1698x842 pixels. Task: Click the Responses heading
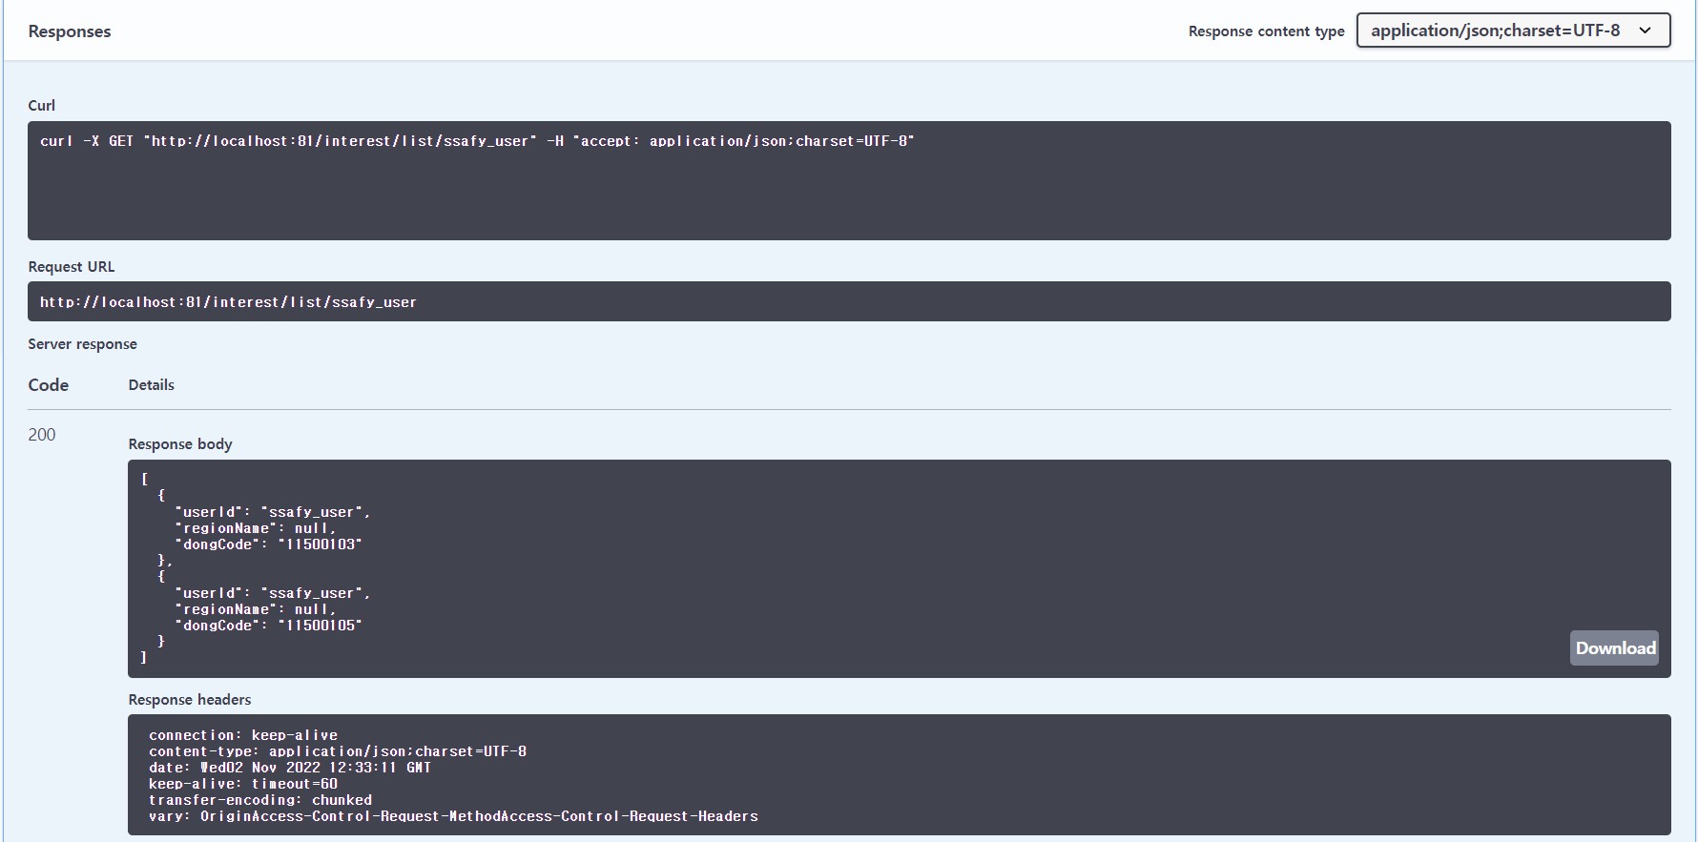[x=70, y=31]
